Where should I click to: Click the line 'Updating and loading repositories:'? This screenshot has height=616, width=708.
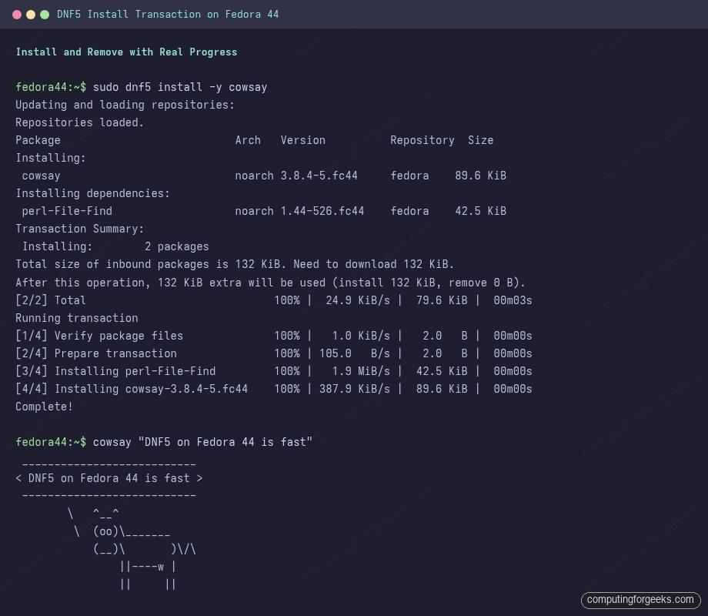[125, 105]
